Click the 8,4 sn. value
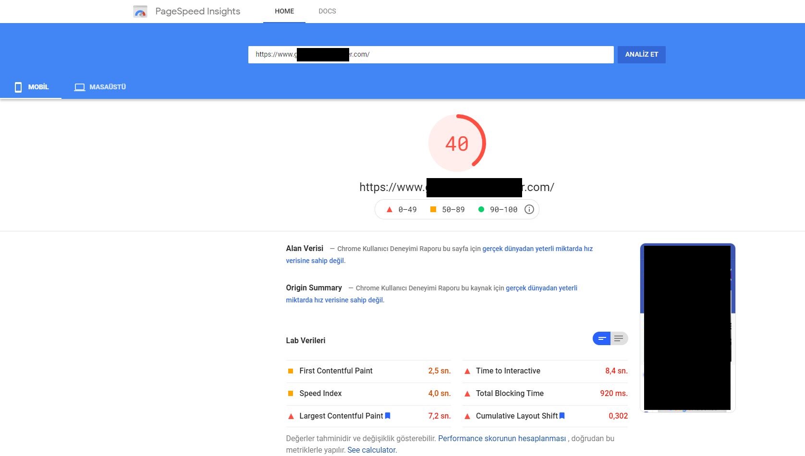Screen dimensions: 805x456 [616, 371]
